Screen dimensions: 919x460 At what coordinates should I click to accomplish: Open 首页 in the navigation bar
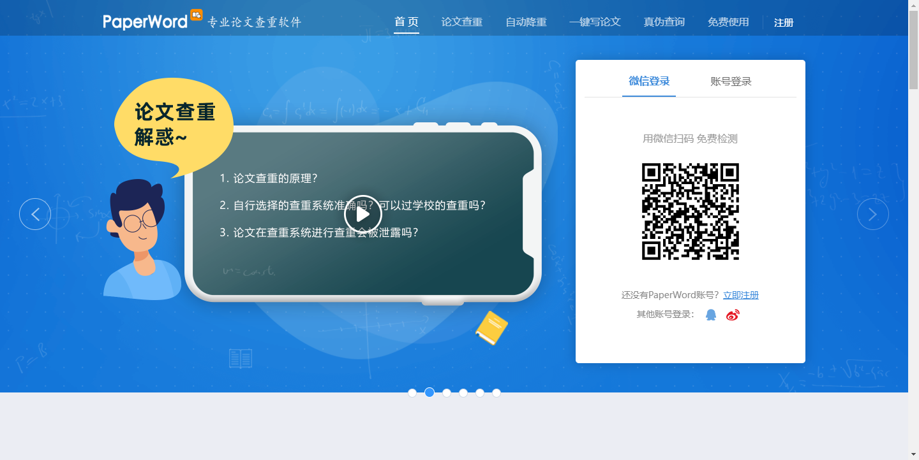tap(407, 22)
